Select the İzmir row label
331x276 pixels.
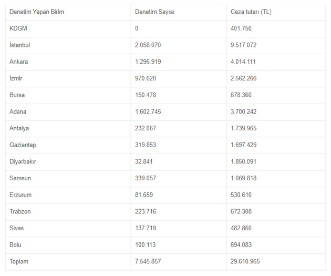pyautogui.click(x=16, y=78)
